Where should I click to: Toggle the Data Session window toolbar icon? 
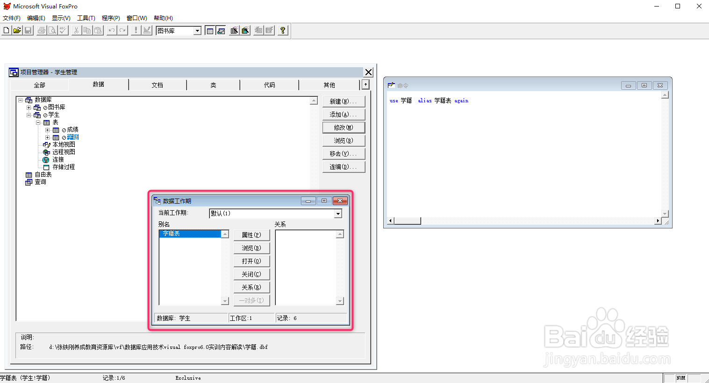click(221, 30)
